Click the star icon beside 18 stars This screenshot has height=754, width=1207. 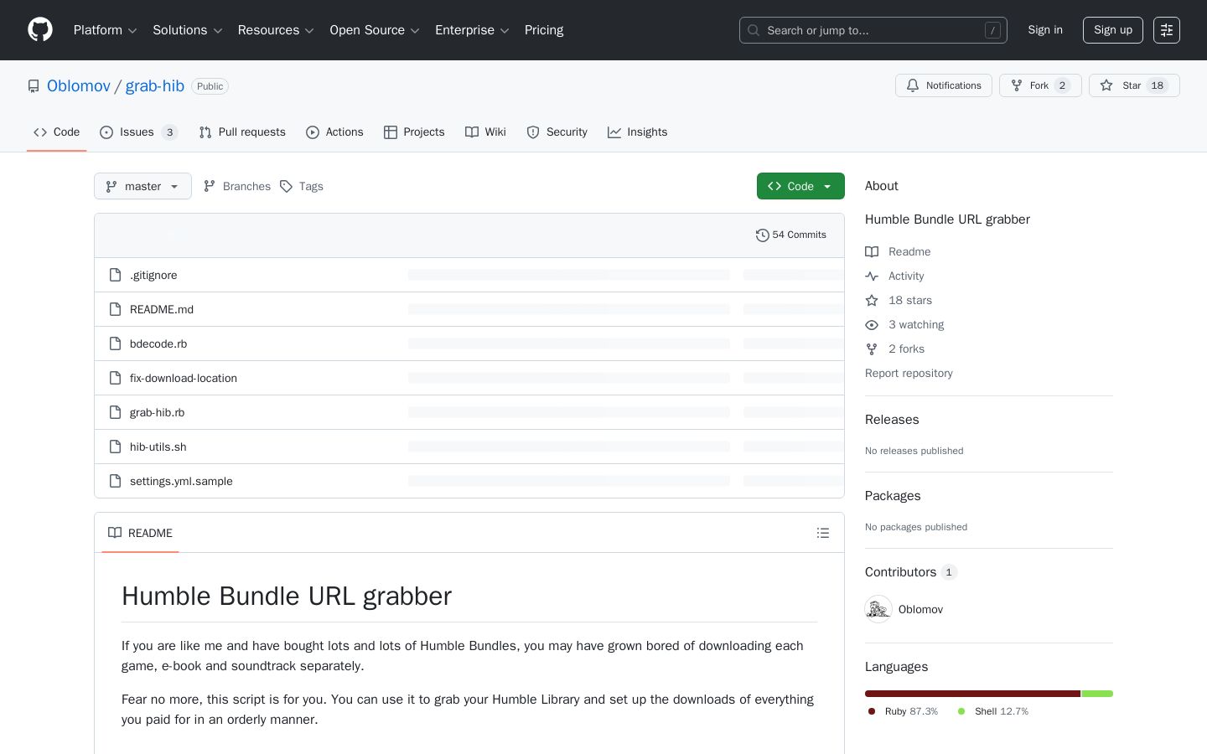point(872,301)
